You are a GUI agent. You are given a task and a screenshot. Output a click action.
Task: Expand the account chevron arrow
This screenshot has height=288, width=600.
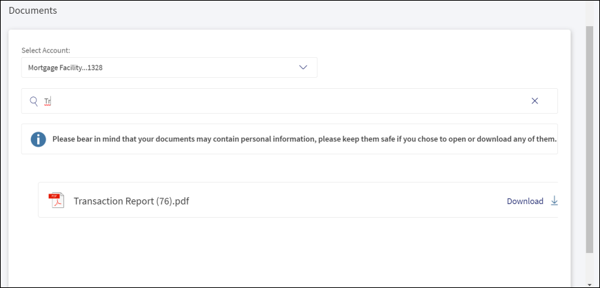tap(303, 68)
